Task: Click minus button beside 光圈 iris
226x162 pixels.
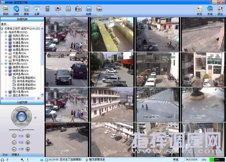Action: coord(14,149)
